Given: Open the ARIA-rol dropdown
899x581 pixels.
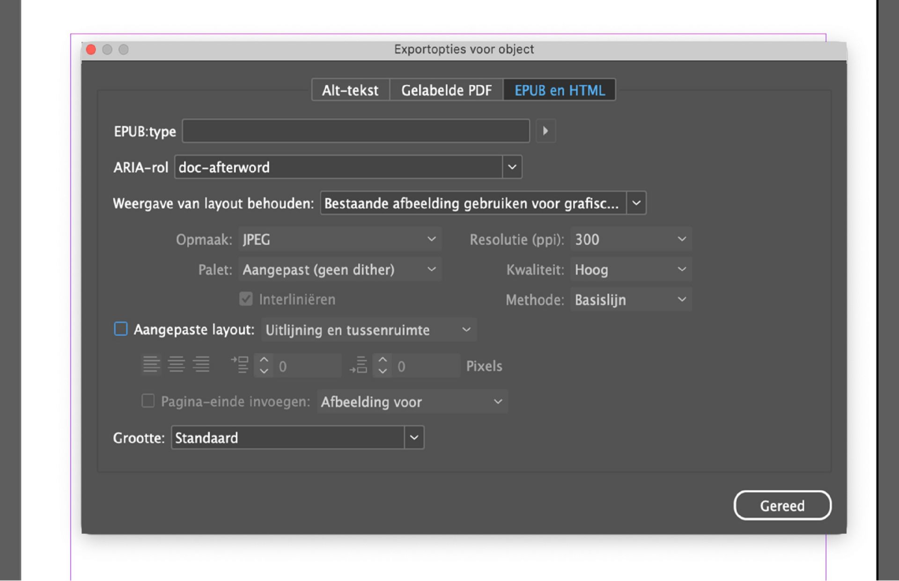Looking at the screenshot, I should coord(512,167).
